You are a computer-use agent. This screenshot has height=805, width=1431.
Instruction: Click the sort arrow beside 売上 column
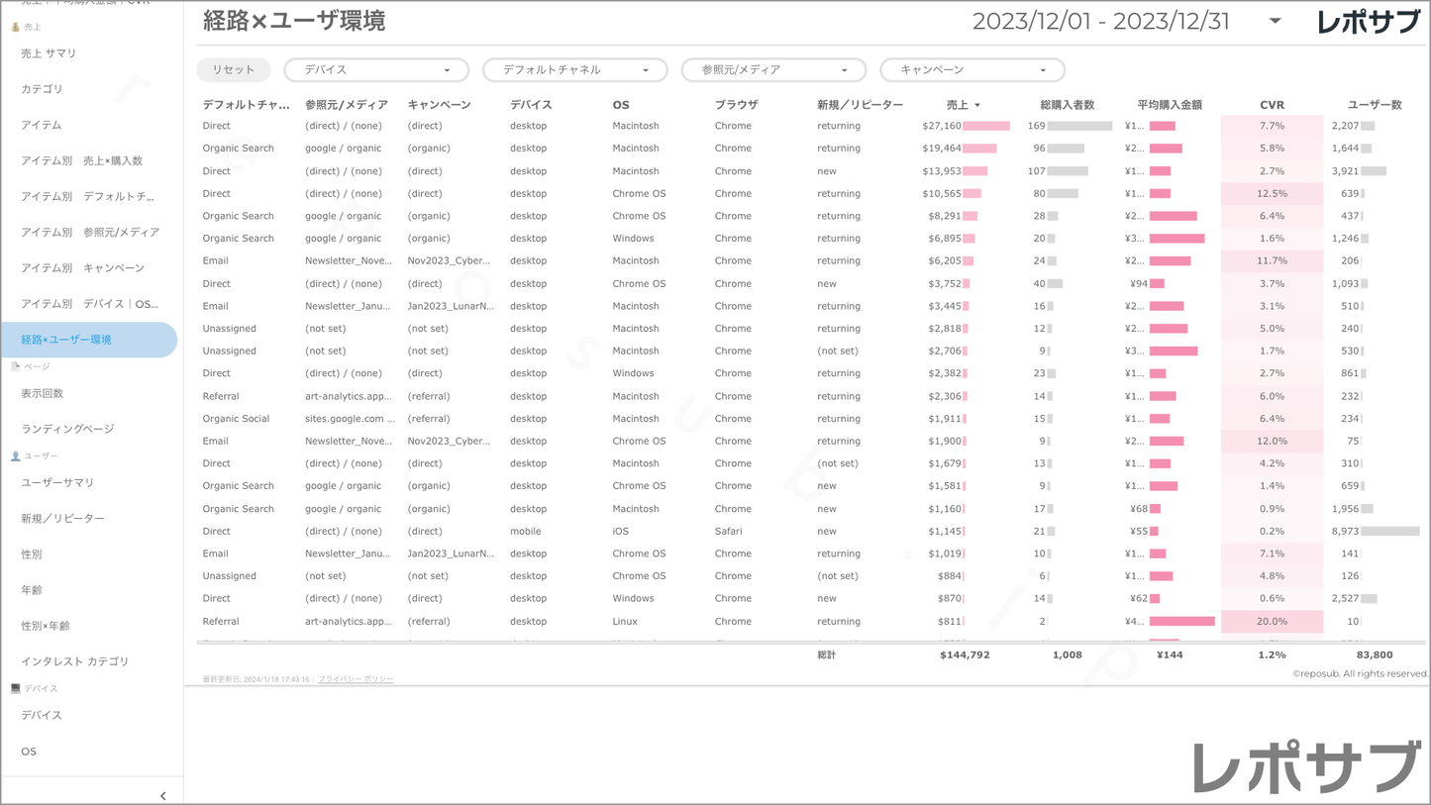pyautogui.click(x=977, y=105)
